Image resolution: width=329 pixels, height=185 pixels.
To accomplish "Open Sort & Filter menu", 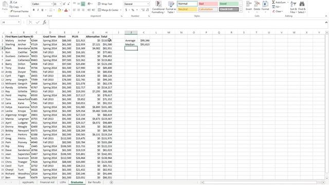I will [294, 7].
